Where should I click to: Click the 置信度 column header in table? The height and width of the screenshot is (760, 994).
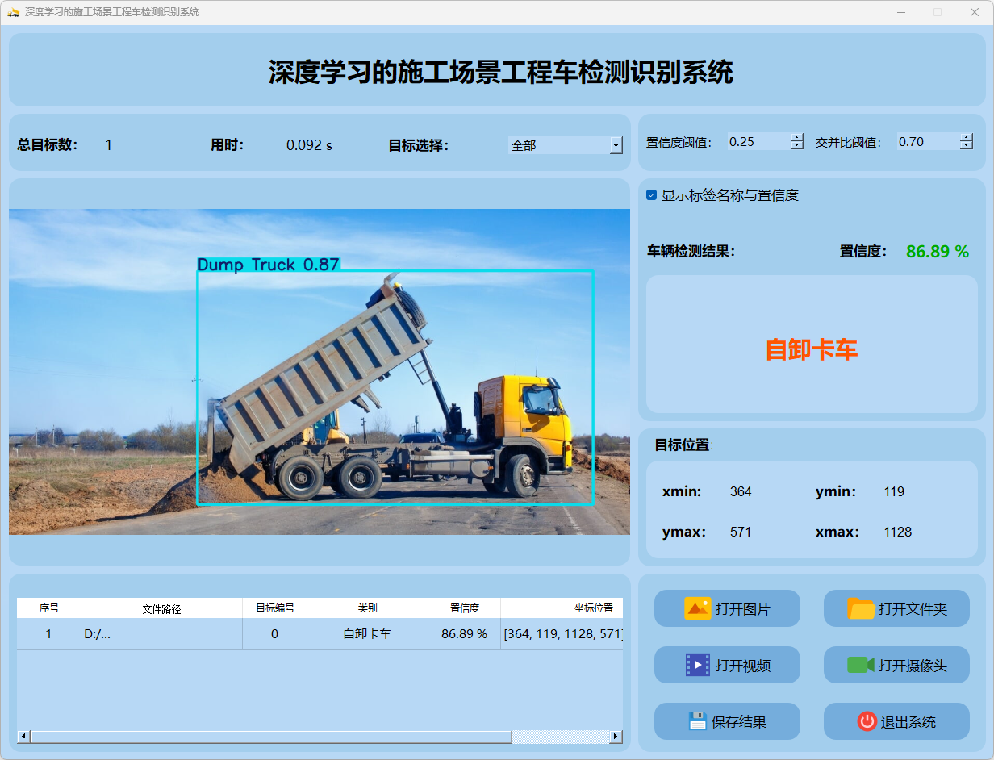(464, 608)
